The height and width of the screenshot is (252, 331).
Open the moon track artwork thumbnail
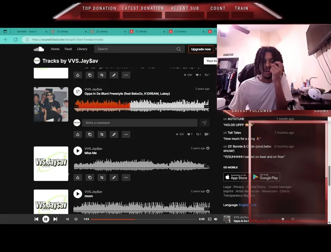[x=51, y=202]
